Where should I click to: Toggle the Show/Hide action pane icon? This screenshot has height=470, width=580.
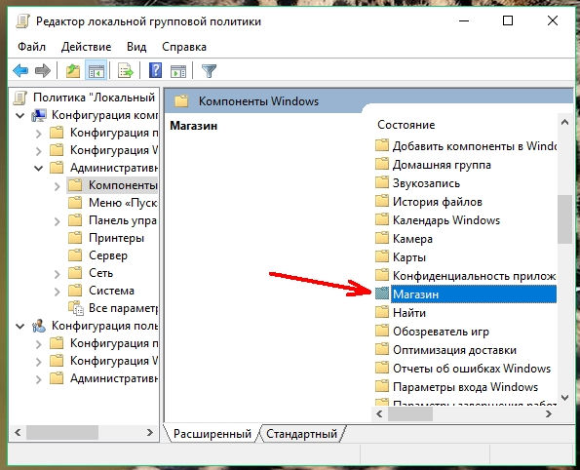coord(178,70)
